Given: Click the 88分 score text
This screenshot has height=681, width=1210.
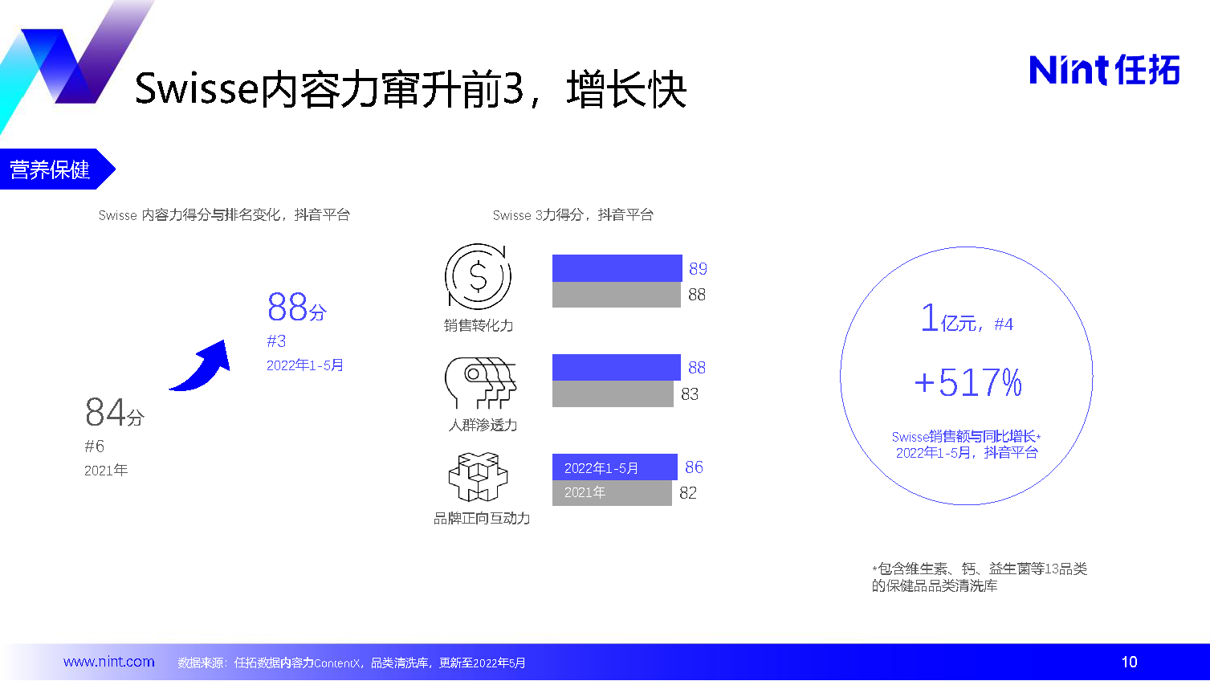Looking at the screenshot, I should (297, 307).
